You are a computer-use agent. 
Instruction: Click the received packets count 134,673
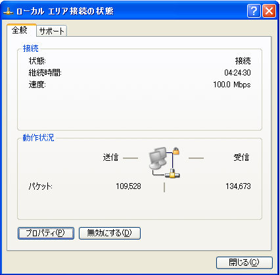[x=238, y=186]
